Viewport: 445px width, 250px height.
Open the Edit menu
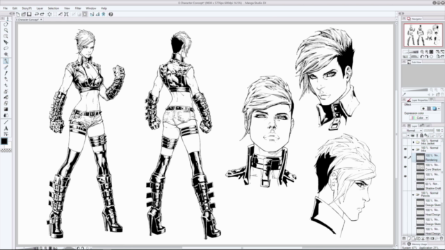pos(15,8)
